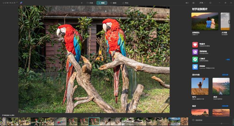Open the 已购买 green purchased icon
This screenshot has width=234, height=126.
195,59
